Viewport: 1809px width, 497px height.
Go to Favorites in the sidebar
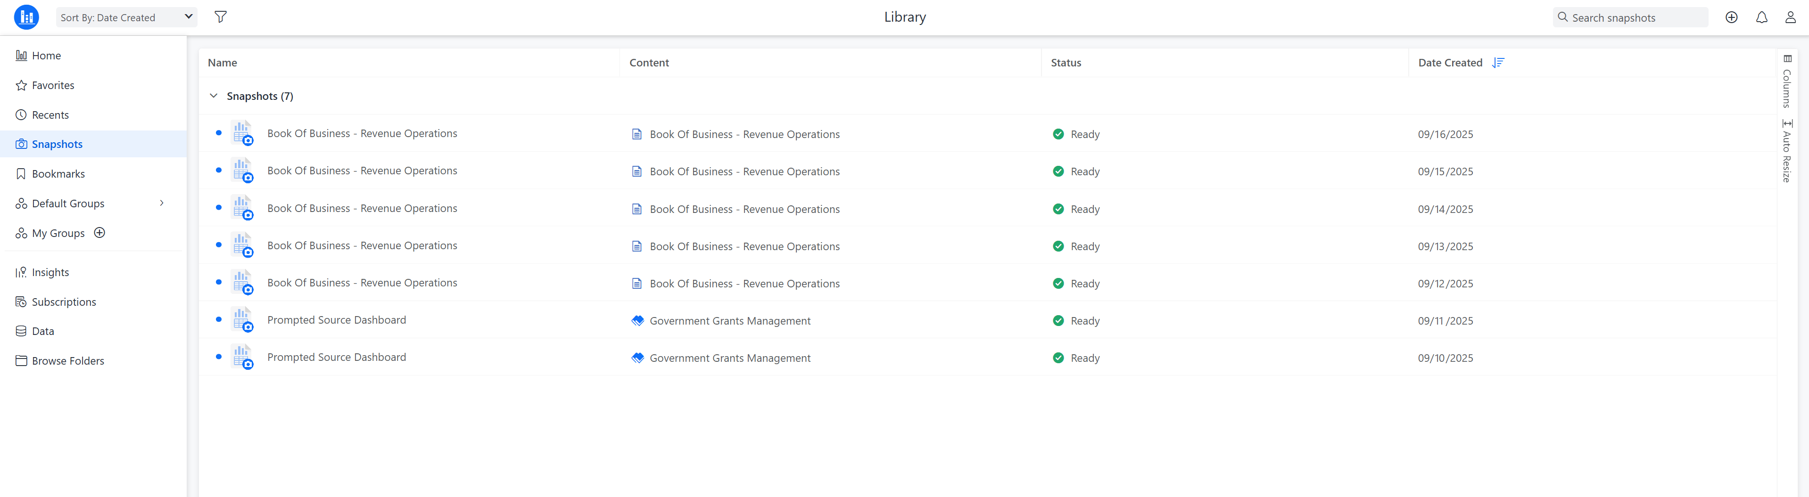[x=53, y=86]
